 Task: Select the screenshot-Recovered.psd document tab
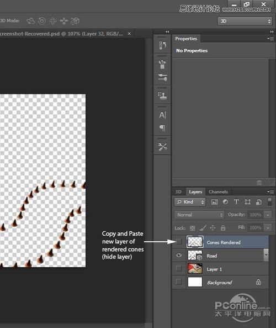pos(61,34)
